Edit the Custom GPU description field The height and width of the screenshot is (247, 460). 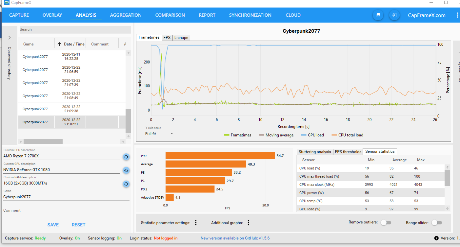click(61, 170)
